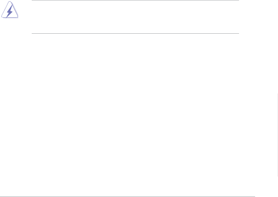Click the right end of the note's bottom rule

click(x=238, y=33)
